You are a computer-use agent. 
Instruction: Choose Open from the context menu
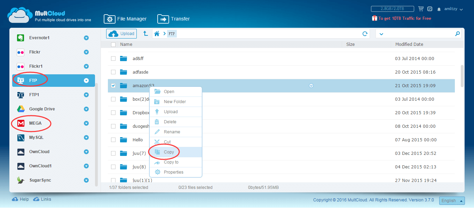(176, 92)
